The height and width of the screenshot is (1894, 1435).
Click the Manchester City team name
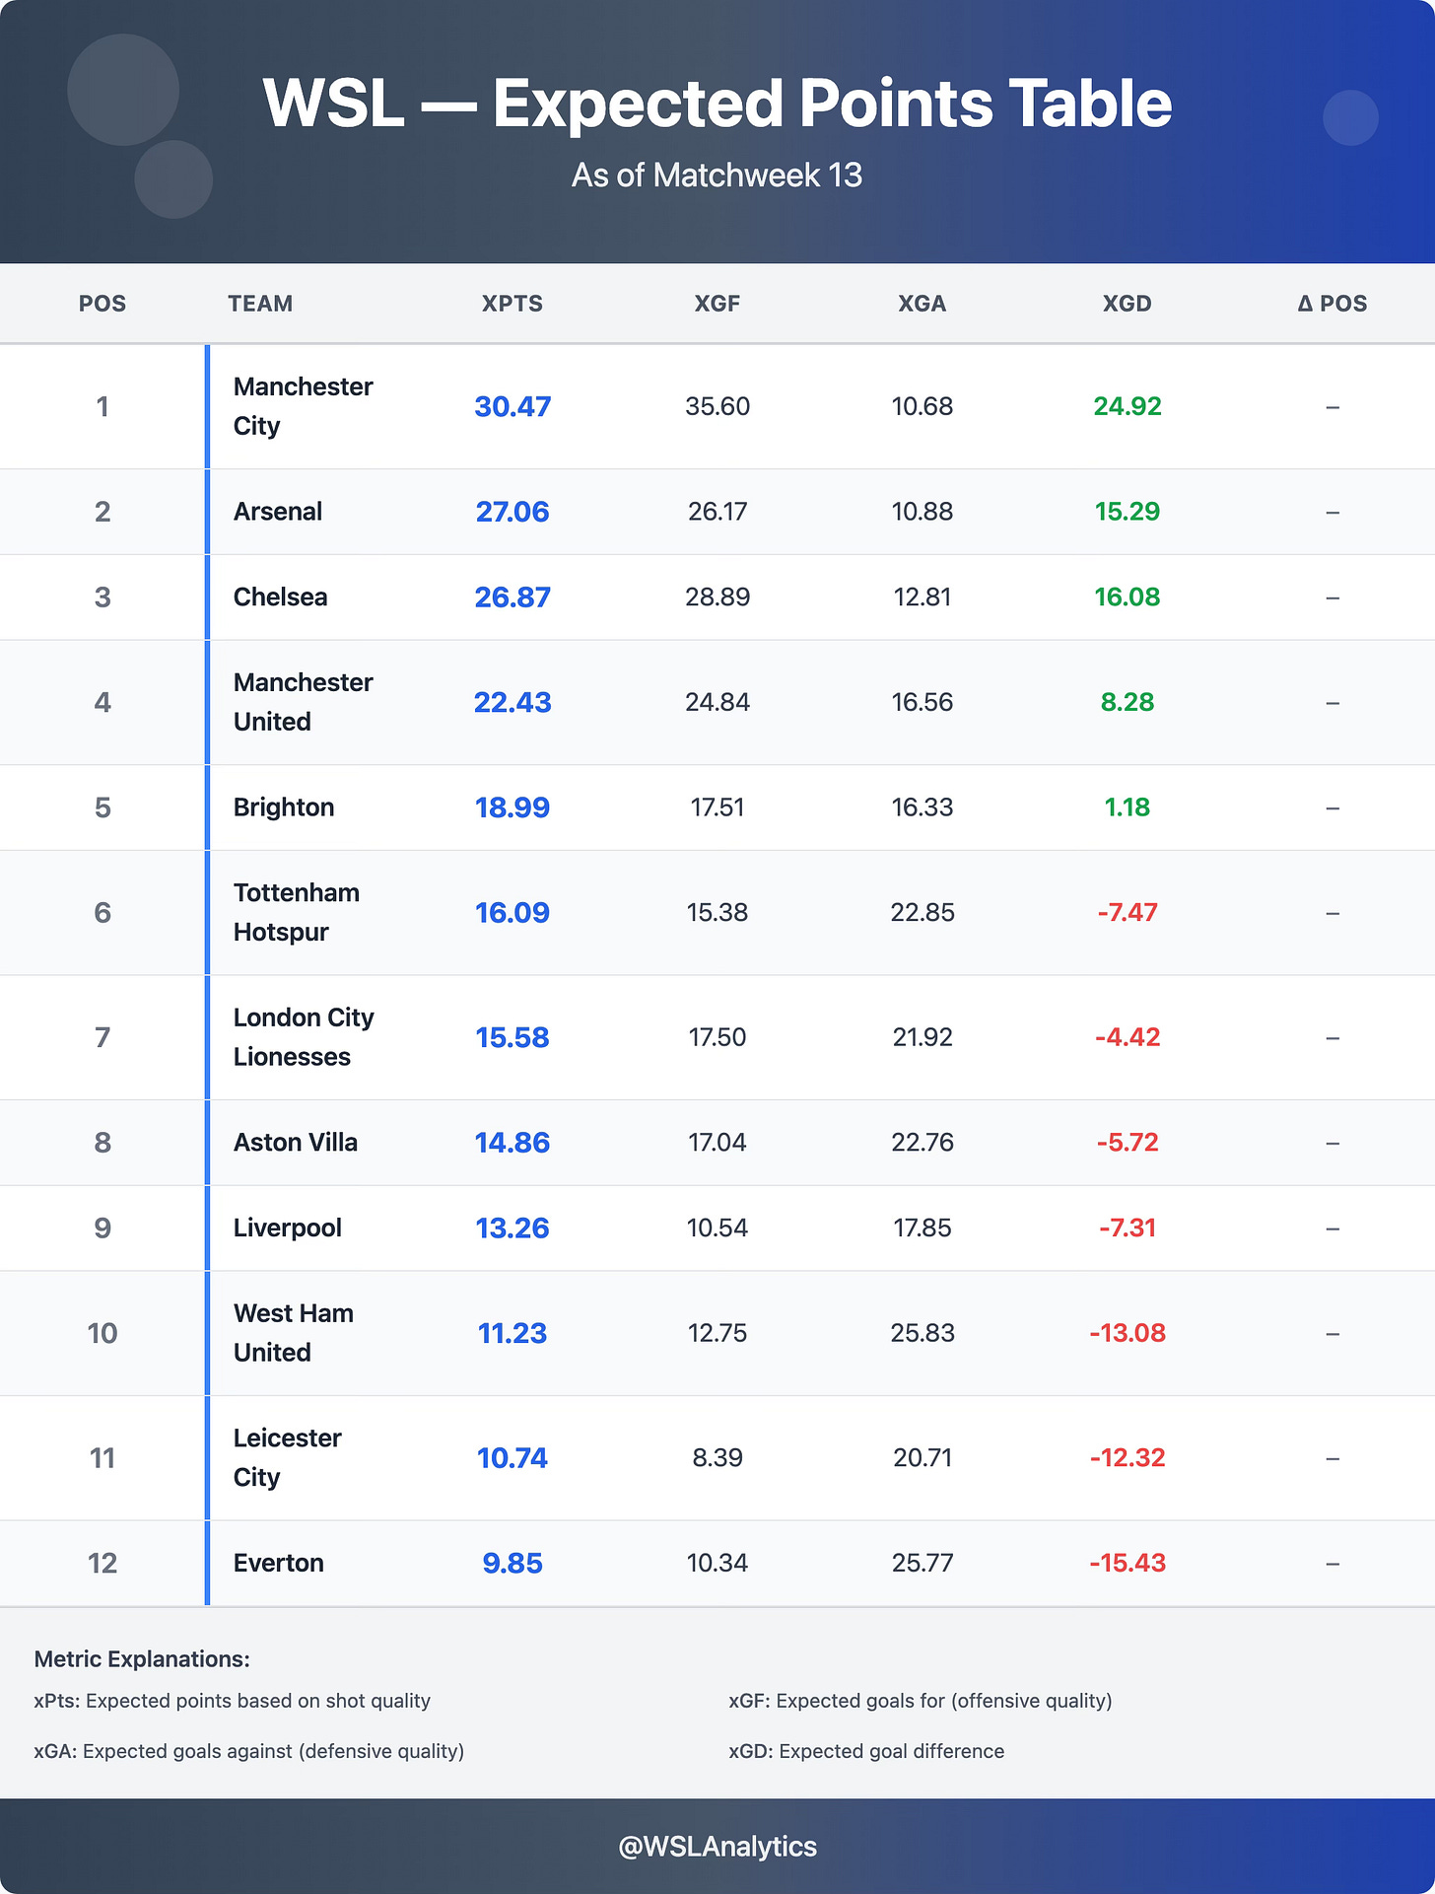(303, 406)
